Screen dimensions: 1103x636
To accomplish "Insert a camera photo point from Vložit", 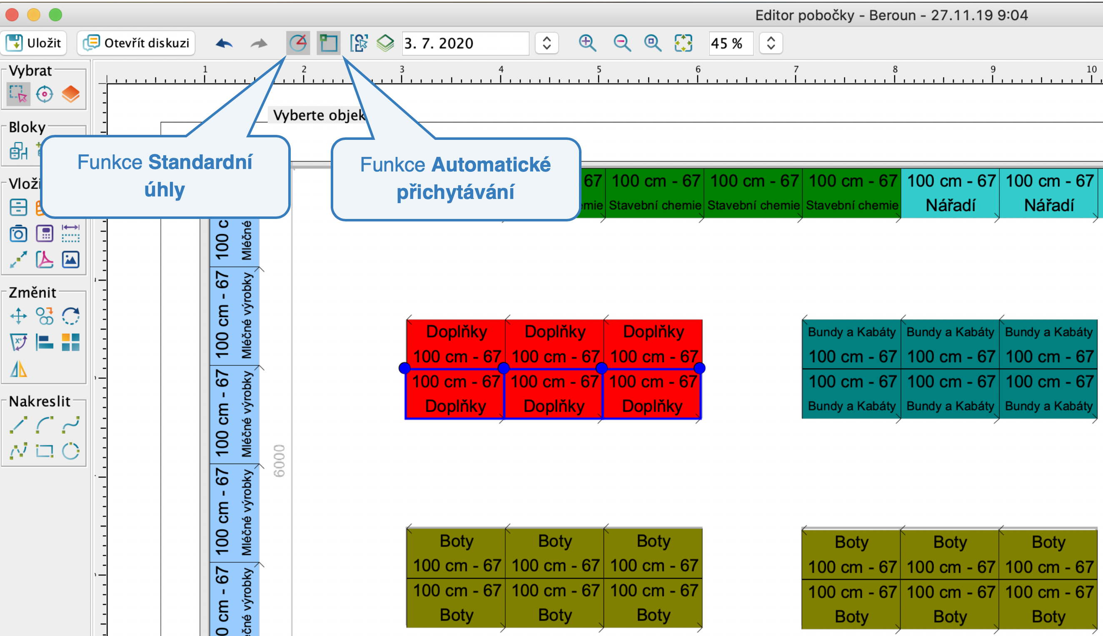I will [18, 234].
